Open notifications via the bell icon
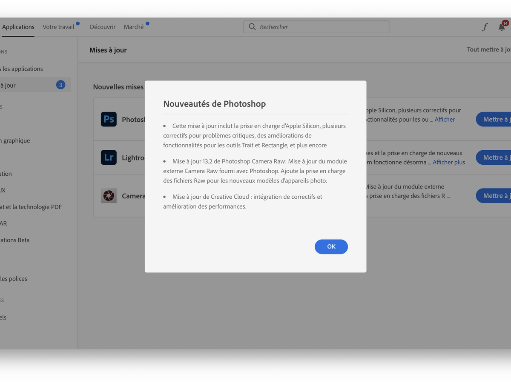 tap(502, 26)
